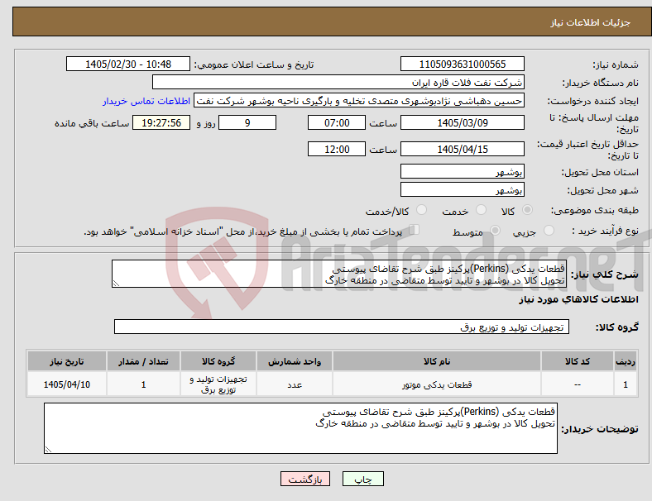
Task: Click the بازگشت (back) button
Action: pos(305,479)
